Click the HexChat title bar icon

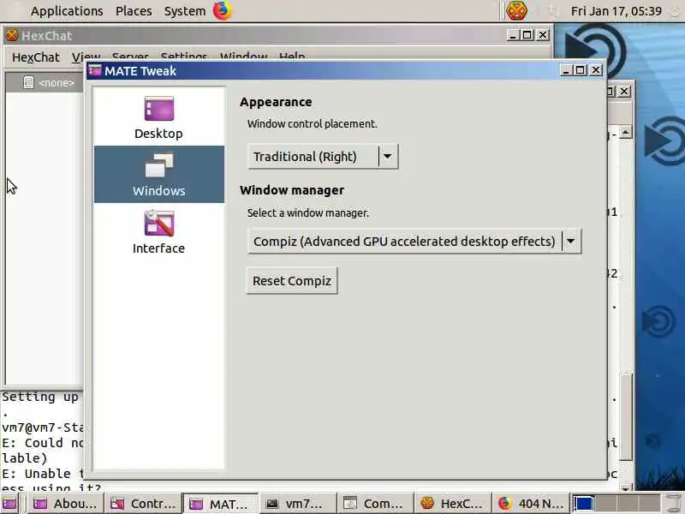[12, 35]
